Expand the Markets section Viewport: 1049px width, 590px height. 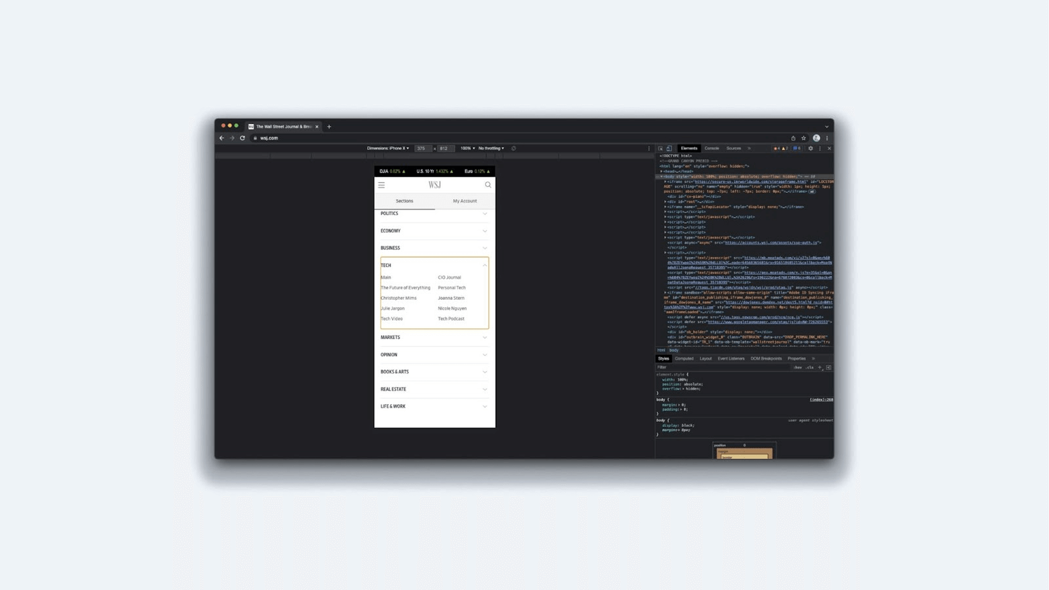pyautogui.click(x=434, y=337)
